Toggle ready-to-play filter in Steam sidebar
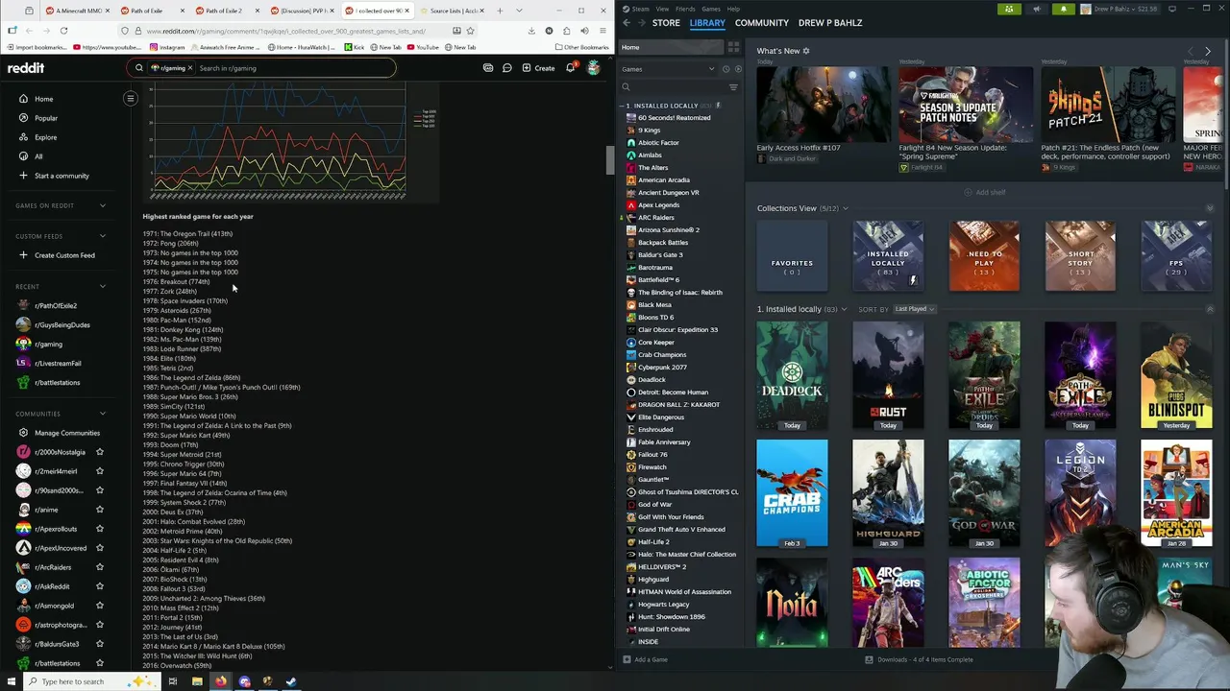 click(x=737, y=69)
